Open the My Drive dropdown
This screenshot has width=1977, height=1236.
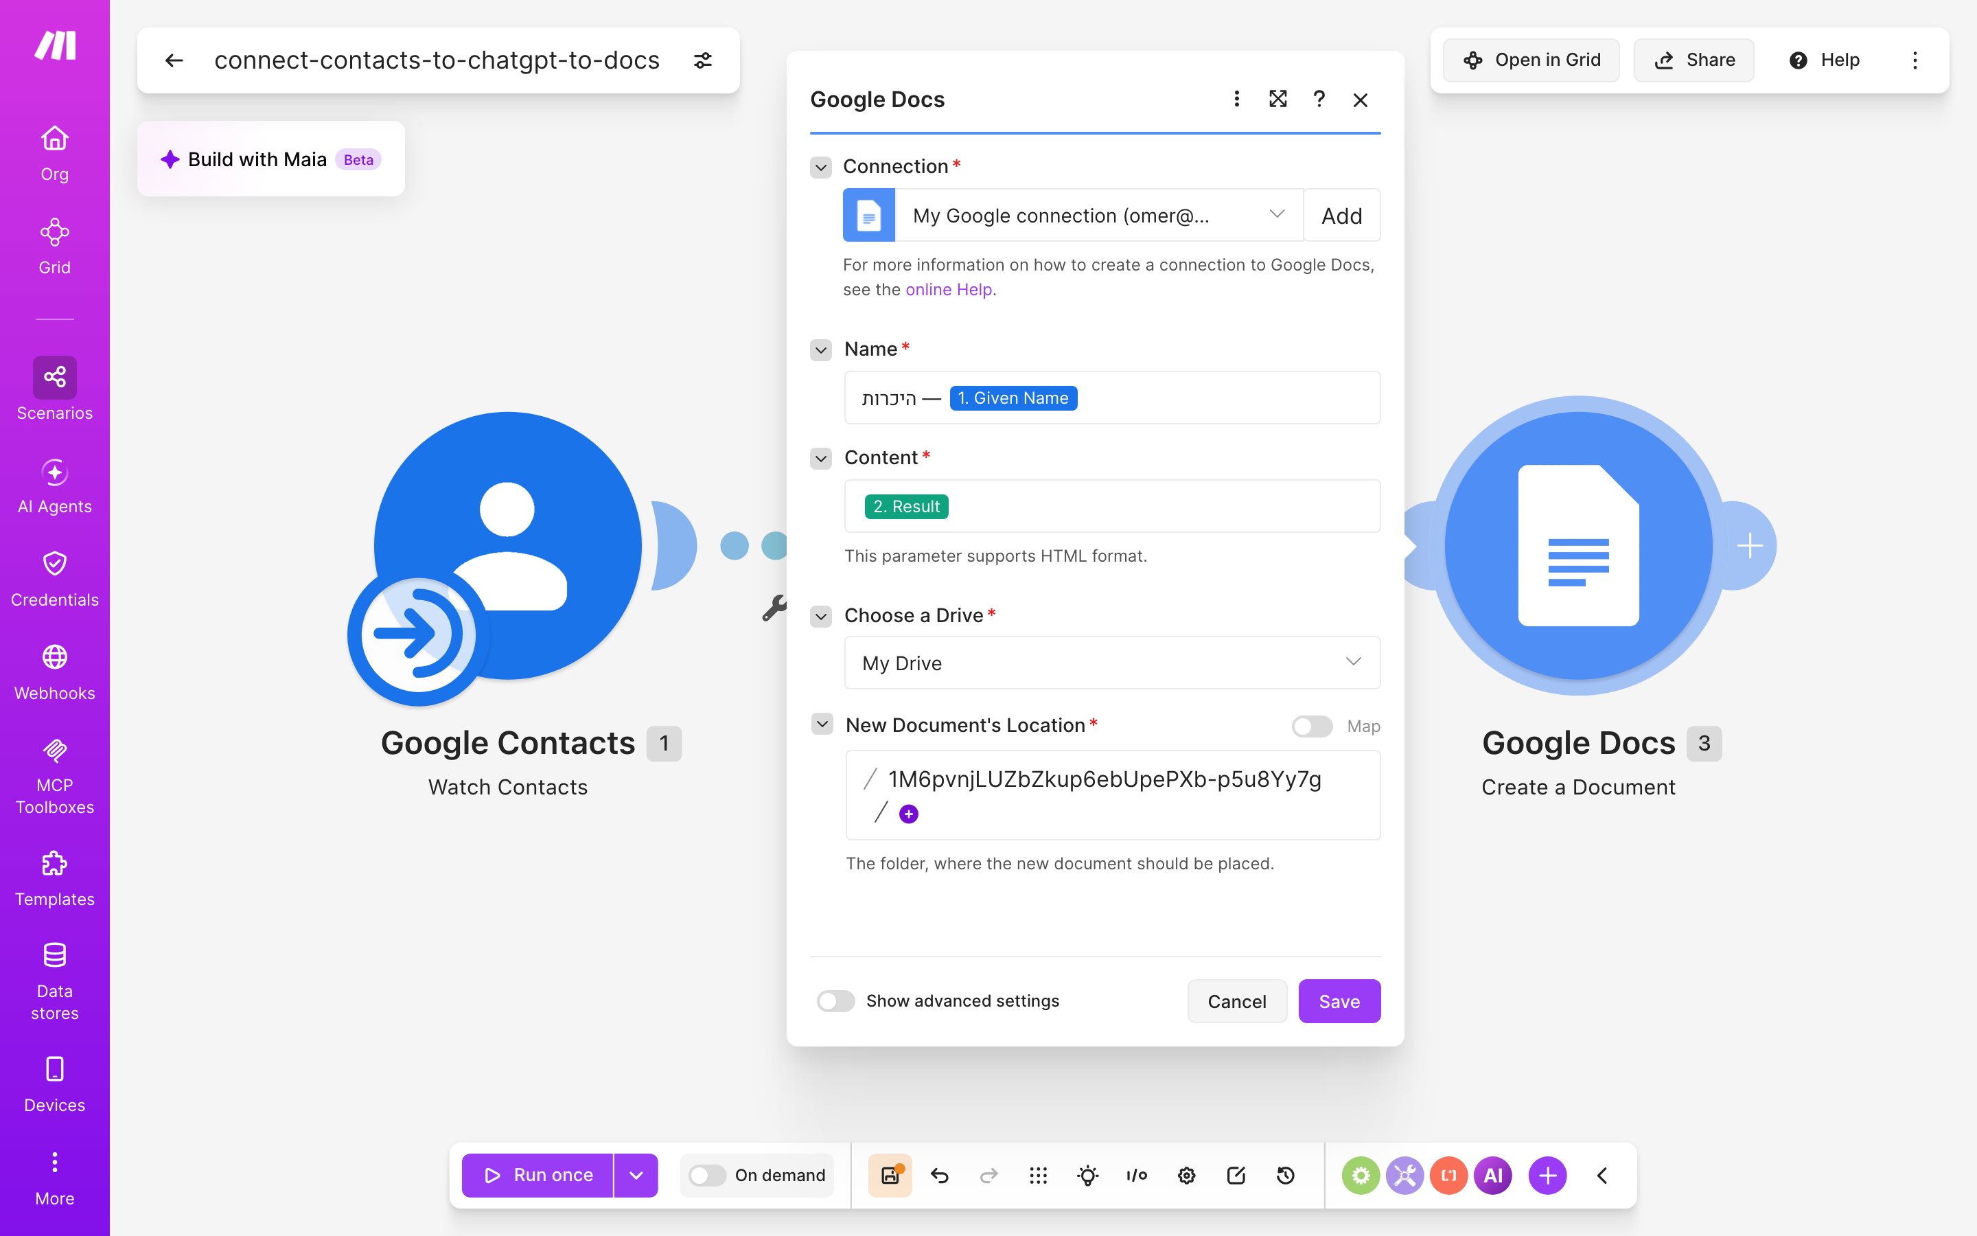(1112, 663)
